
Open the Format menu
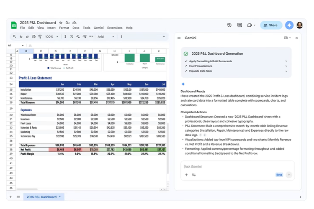[64, 28]
